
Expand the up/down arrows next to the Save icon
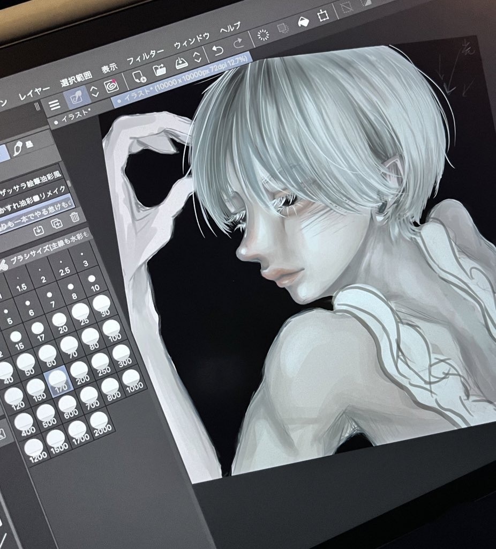tap(197, 57)
